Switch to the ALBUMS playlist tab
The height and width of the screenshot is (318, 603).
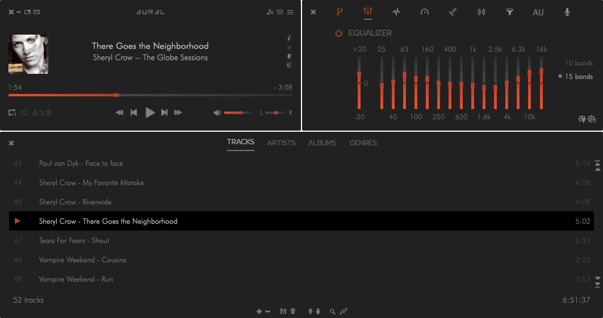[x=322, y=143]
